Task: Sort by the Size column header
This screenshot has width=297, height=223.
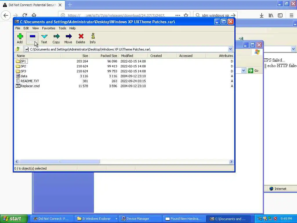Action: click(75, 56)
